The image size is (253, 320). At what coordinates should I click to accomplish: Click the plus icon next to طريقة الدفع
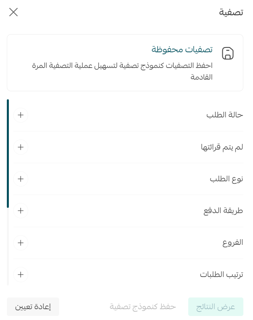21,211
